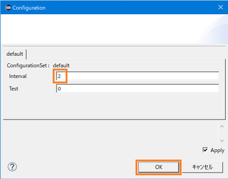
Task: Confirm the configuration with OK
Action: coord(159,167)
